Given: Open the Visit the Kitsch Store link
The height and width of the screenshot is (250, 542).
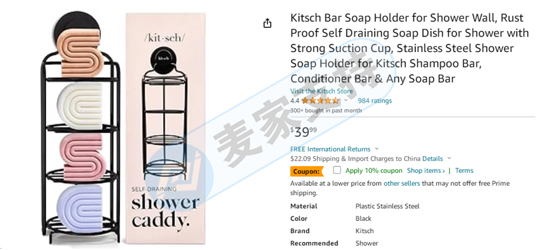Looking at the screenshot, I should point(321,91).
